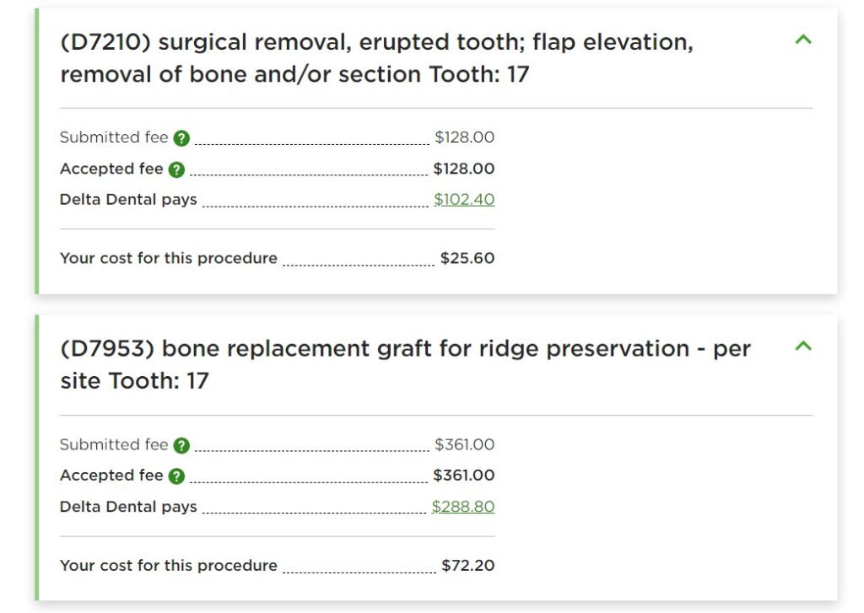Click Your cost label in D7210 card
The image size is (864, 613).
tap(169, 258)
